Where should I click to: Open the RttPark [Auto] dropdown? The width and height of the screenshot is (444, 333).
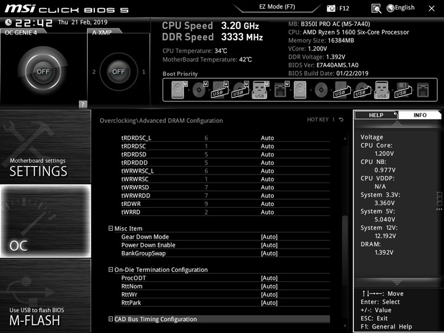[269, 303]
